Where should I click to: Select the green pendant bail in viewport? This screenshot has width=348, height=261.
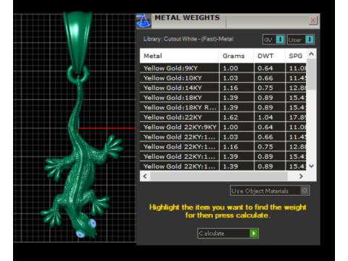pos(78,41)
